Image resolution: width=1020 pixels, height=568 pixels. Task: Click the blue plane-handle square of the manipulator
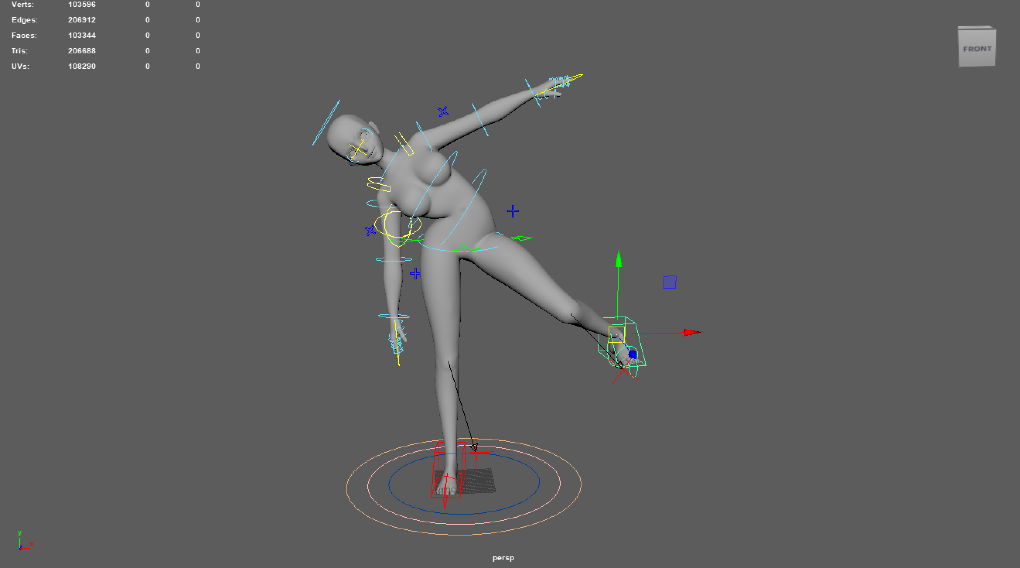click(x=669, y=282)
